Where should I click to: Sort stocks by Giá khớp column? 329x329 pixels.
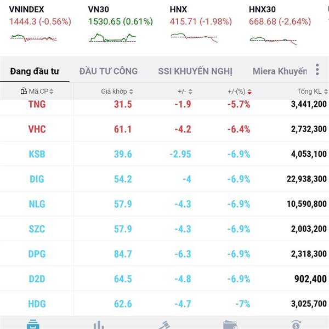coord(117,91)
